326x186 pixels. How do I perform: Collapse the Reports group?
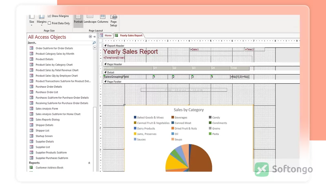[x=89, y=163]
